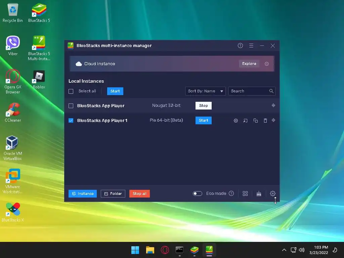Uncheck the BlueStacks App Player 1 checkbox
This screenshot has height=258, width=344.
[x=71, y=121]
